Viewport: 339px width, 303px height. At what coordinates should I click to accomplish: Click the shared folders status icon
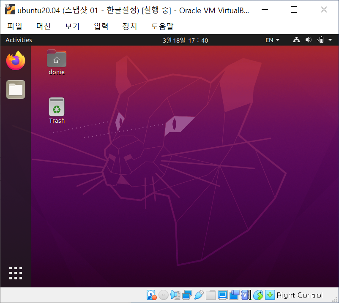tap(211, 295)
